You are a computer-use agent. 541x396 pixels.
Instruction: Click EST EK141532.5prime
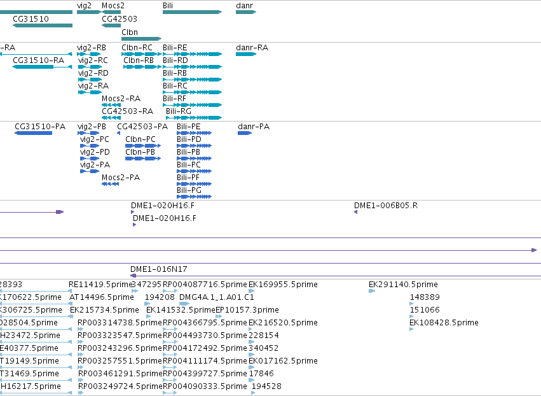point(149,316)
